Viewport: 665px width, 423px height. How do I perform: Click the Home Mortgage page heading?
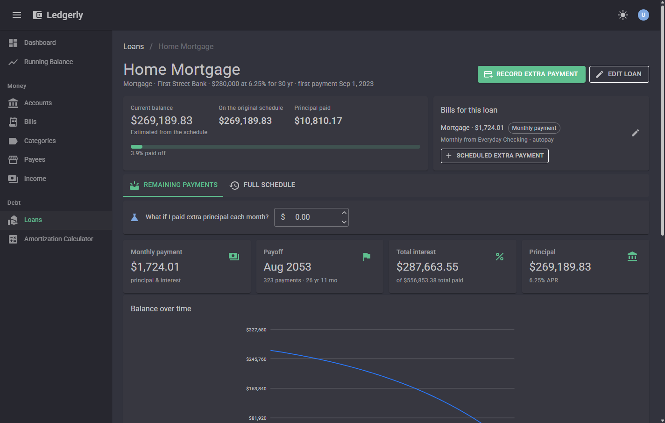tap(182, 69)
